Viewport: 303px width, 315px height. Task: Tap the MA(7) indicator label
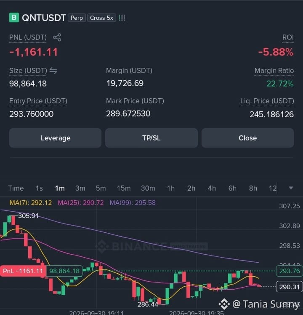coord(31,203)
